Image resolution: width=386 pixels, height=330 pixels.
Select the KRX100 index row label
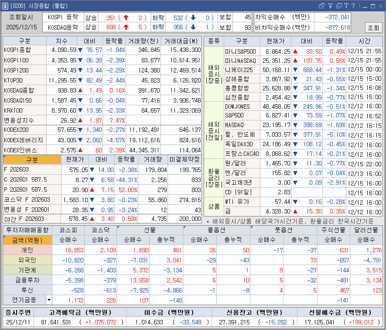point(24,110)
